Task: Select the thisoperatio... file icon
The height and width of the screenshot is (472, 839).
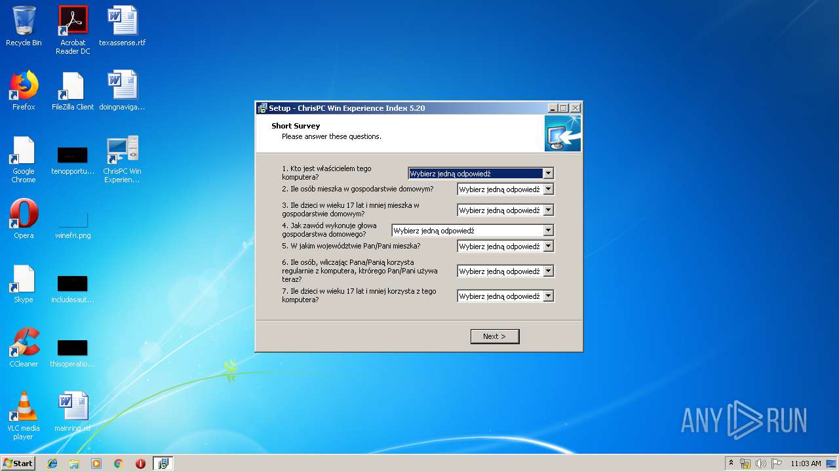Action: [x=73, y=353]
